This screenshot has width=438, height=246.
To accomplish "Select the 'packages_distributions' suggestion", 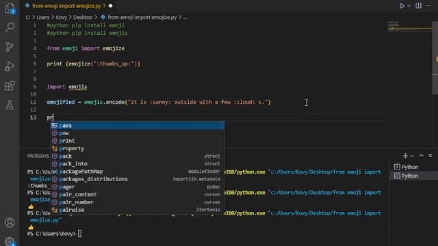I will pyautogui.click(x=137, y=179).
